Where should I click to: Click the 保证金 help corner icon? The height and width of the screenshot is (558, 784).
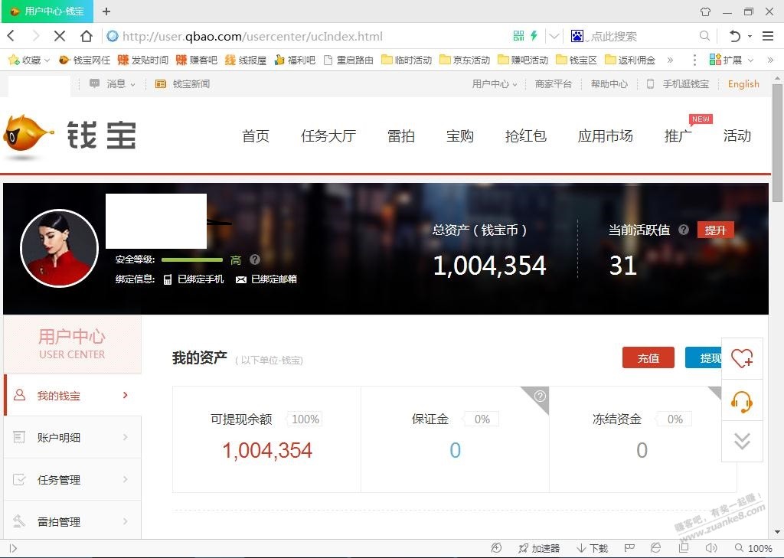(x=540, y=396)
